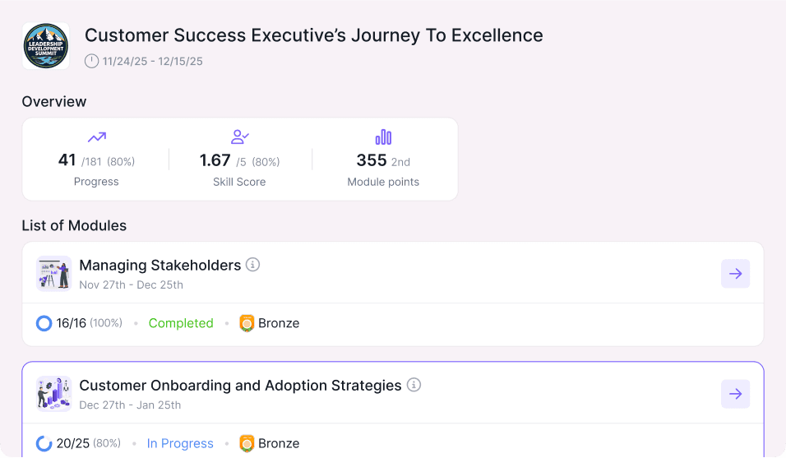The image size is (786, 458).
Task: Click the In Progress status label
Action: click(180, 443)
